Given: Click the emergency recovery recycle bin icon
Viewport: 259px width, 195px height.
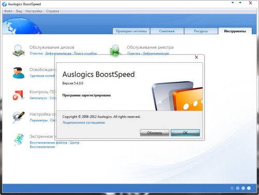Looking at the screenshot, I should [x=19, y=140].
